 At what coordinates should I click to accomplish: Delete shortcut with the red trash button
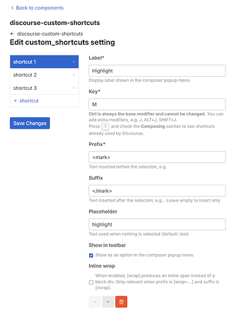[121, 302]
